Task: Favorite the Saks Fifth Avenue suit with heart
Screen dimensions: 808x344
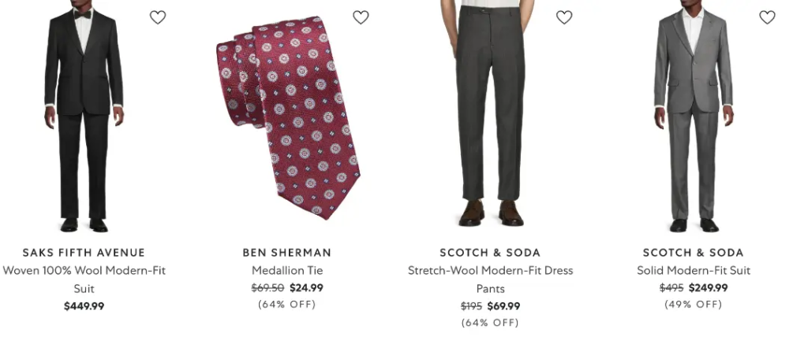Action: tap(158, 17)
